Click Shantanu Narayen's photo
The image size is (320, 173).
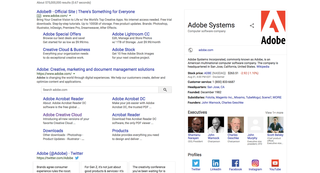196,124
